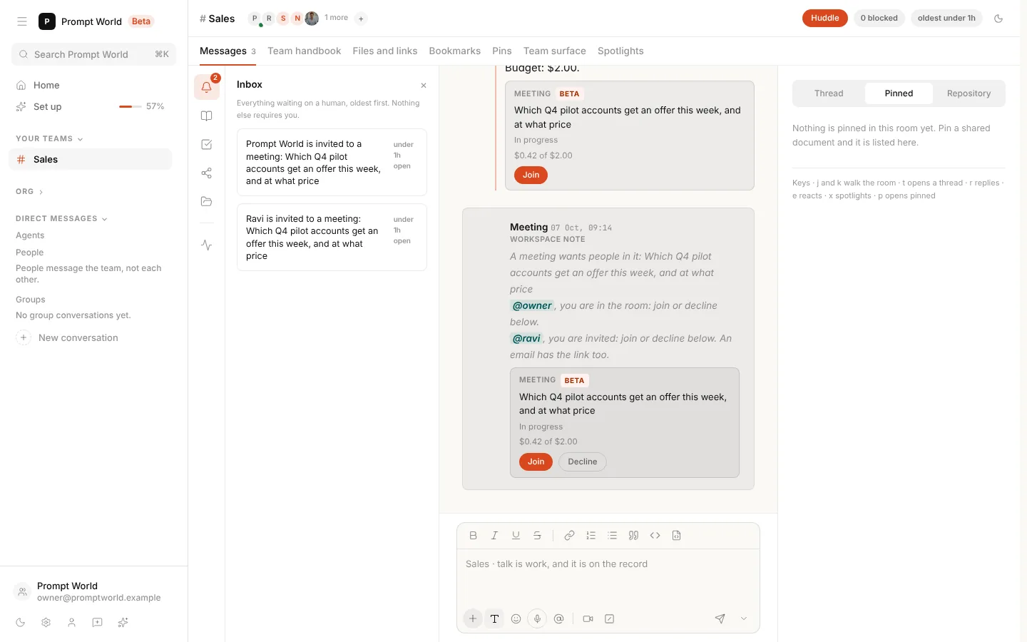Click the open-book icon in the side rail
The height and width of the screenshot is (642, 1027).
[x=207, y=116]
